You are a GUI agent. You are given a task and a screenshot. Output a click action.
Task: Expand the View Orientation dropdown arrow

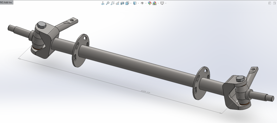(x=131, y=3)
